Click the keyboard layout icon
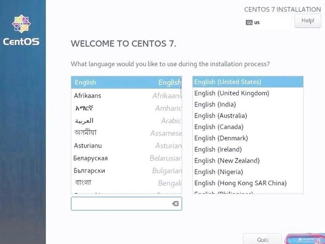325x244 pixels. [249, 22]
